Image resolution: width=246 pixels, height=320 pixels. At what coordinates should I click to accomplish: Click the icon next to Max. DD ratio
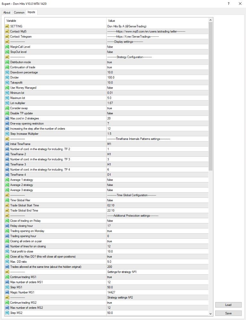[x=7, y=262]
